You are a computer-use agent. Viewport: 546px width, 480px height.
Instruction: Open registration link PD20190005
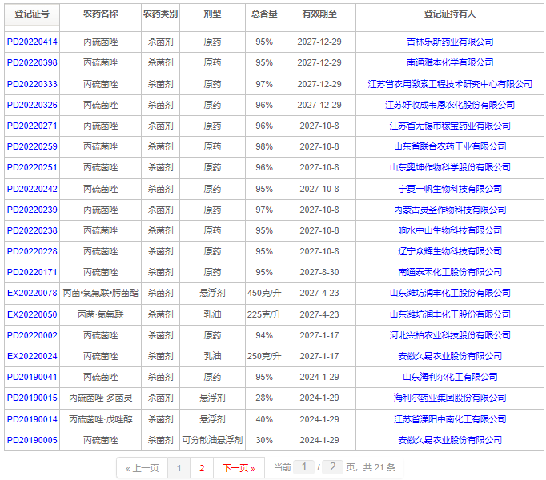click(x=32, y=440)
